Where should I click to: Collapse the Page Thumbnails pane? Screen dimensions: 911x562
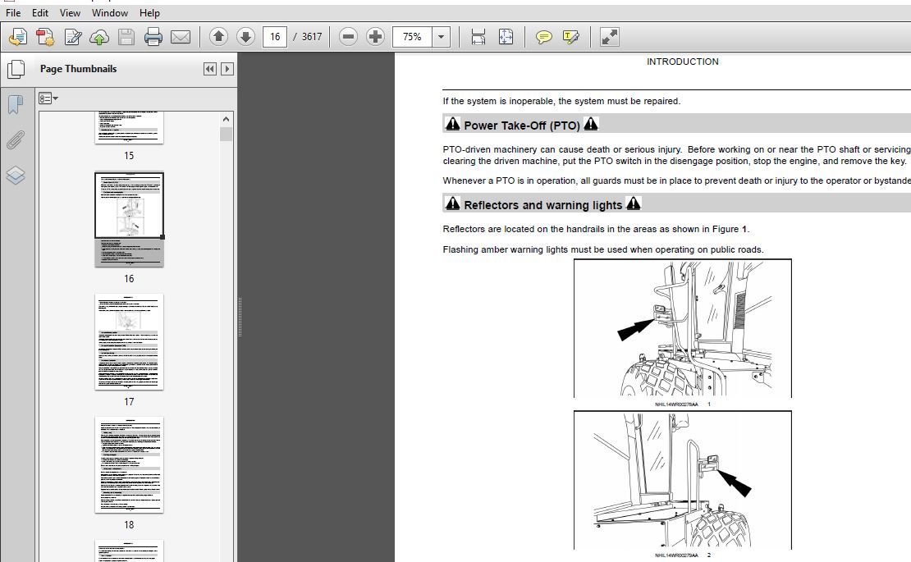pos(210,69)
